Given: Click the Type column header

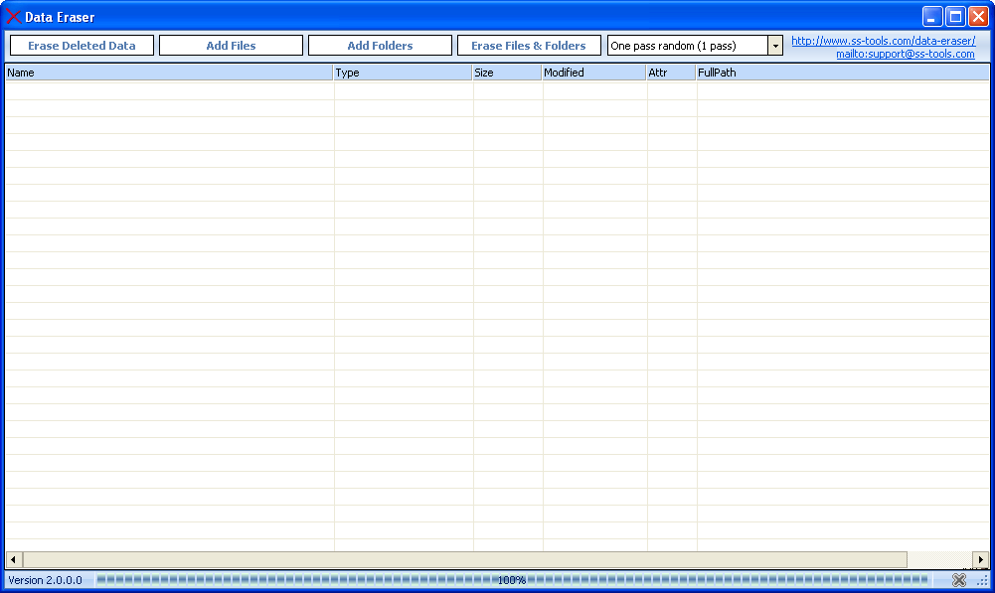Looking at the screenshot, I should (402, 72).
